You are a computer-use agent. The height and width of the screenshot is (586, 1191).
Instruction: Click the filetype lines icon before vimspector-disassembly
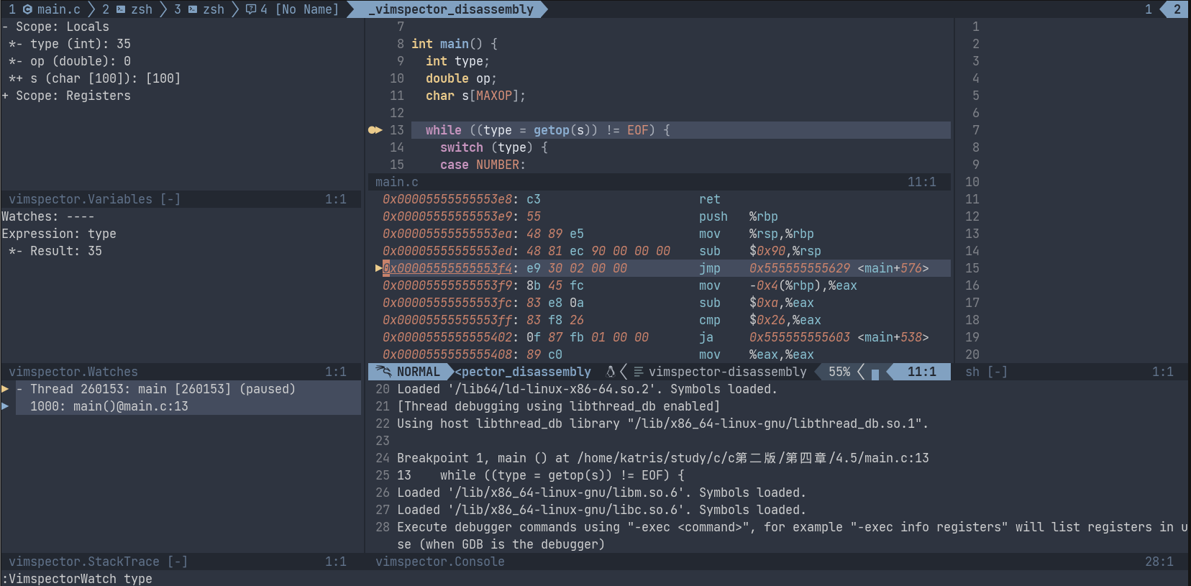[638, 372]
